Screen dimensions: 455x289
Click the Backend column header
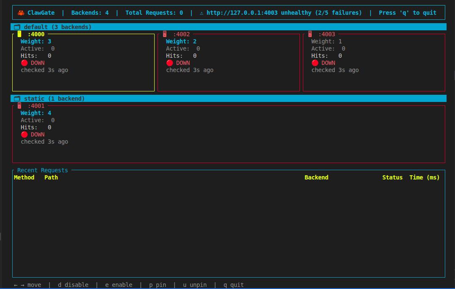316,178
